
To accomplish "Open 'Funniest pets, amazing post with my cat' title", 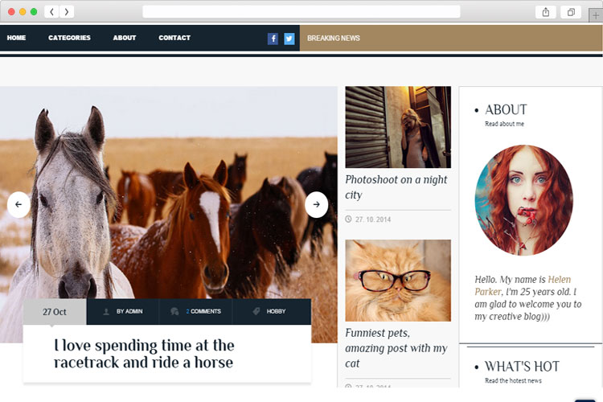I will click(x=396, y=348).
